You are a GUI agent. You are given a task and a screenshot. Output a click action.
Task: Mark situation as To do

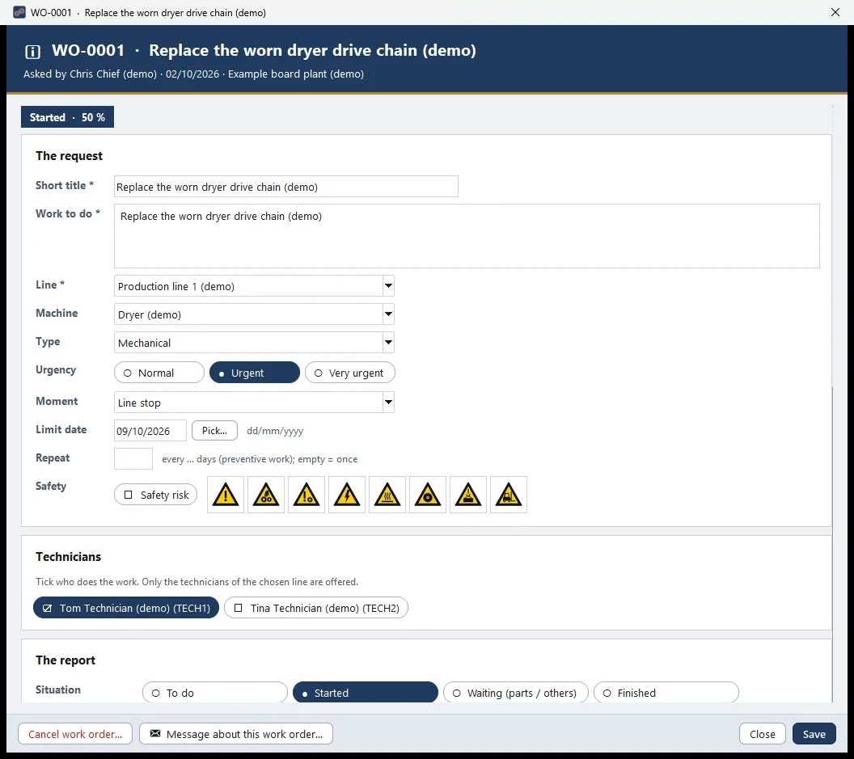tap(214, 693)
